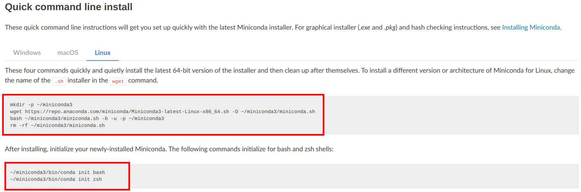Click the rm -rf miniconda.sh command line
Image resolution: width=581 pixels, height=192 pixels.
pyautogui.click(x=58, y=125)
